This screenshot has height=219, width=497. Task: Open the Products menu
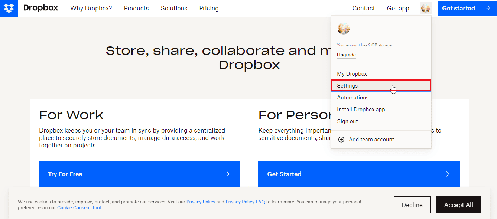click(136, 8)
